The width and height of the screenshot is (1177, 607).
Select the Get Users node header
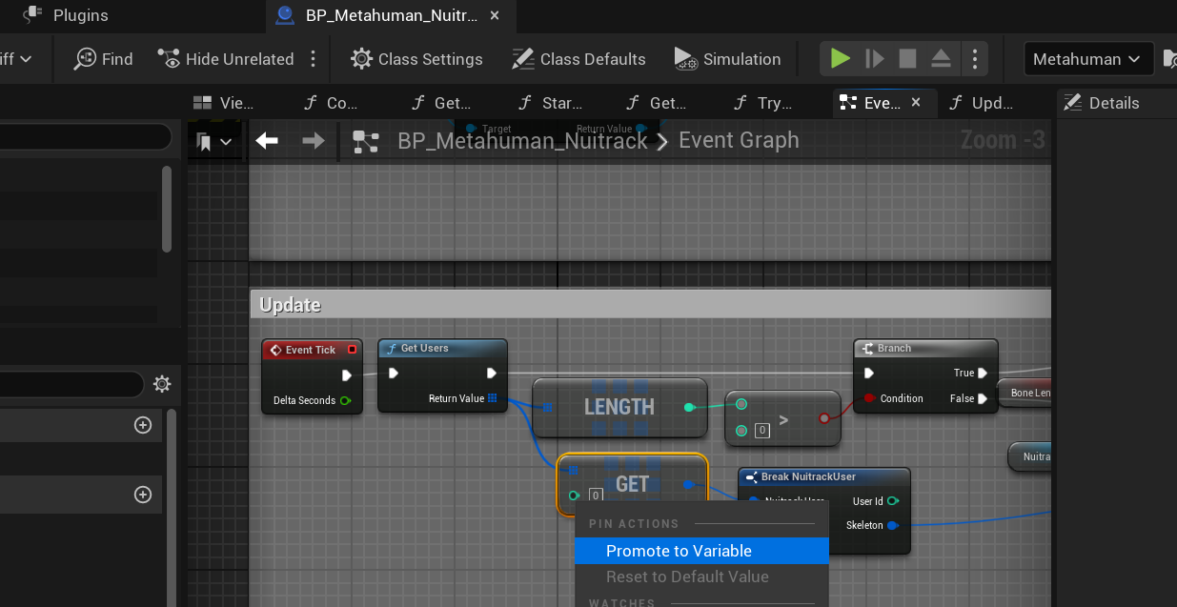pos(442,349)
